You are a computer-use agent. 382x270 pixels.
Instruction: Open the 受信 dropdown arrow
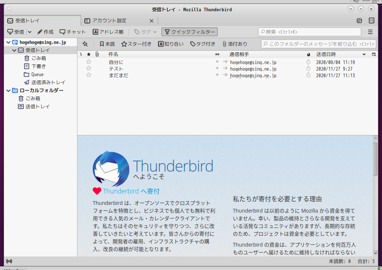click(30, 32)
